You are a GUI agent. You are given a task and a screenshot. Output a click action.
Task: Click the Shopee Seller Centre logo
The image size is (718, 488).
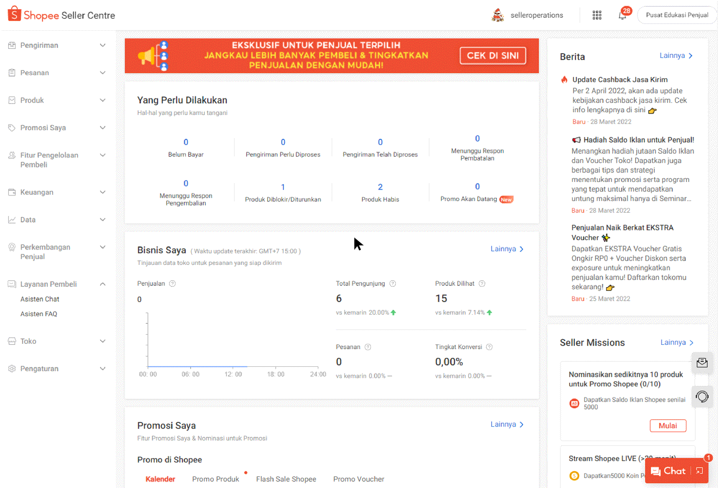pyautogui.click(x=61, y=14)
